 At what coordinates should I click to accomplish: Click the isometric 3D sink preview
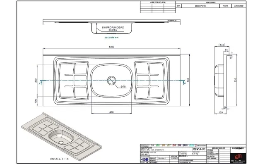point(61,136)
